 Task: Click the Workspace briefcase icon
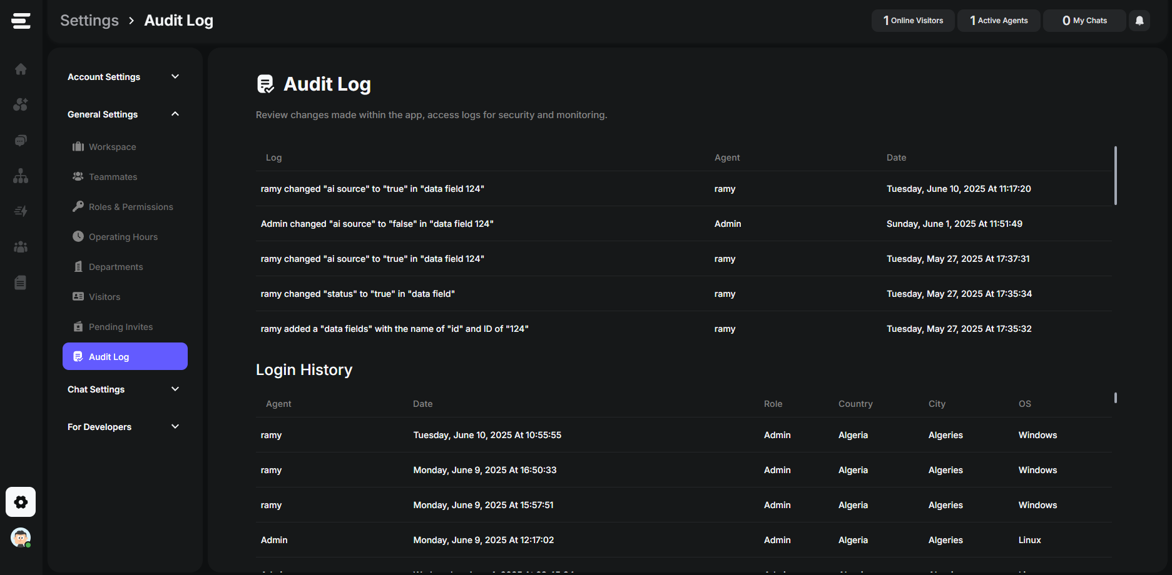tap(78, 146)
